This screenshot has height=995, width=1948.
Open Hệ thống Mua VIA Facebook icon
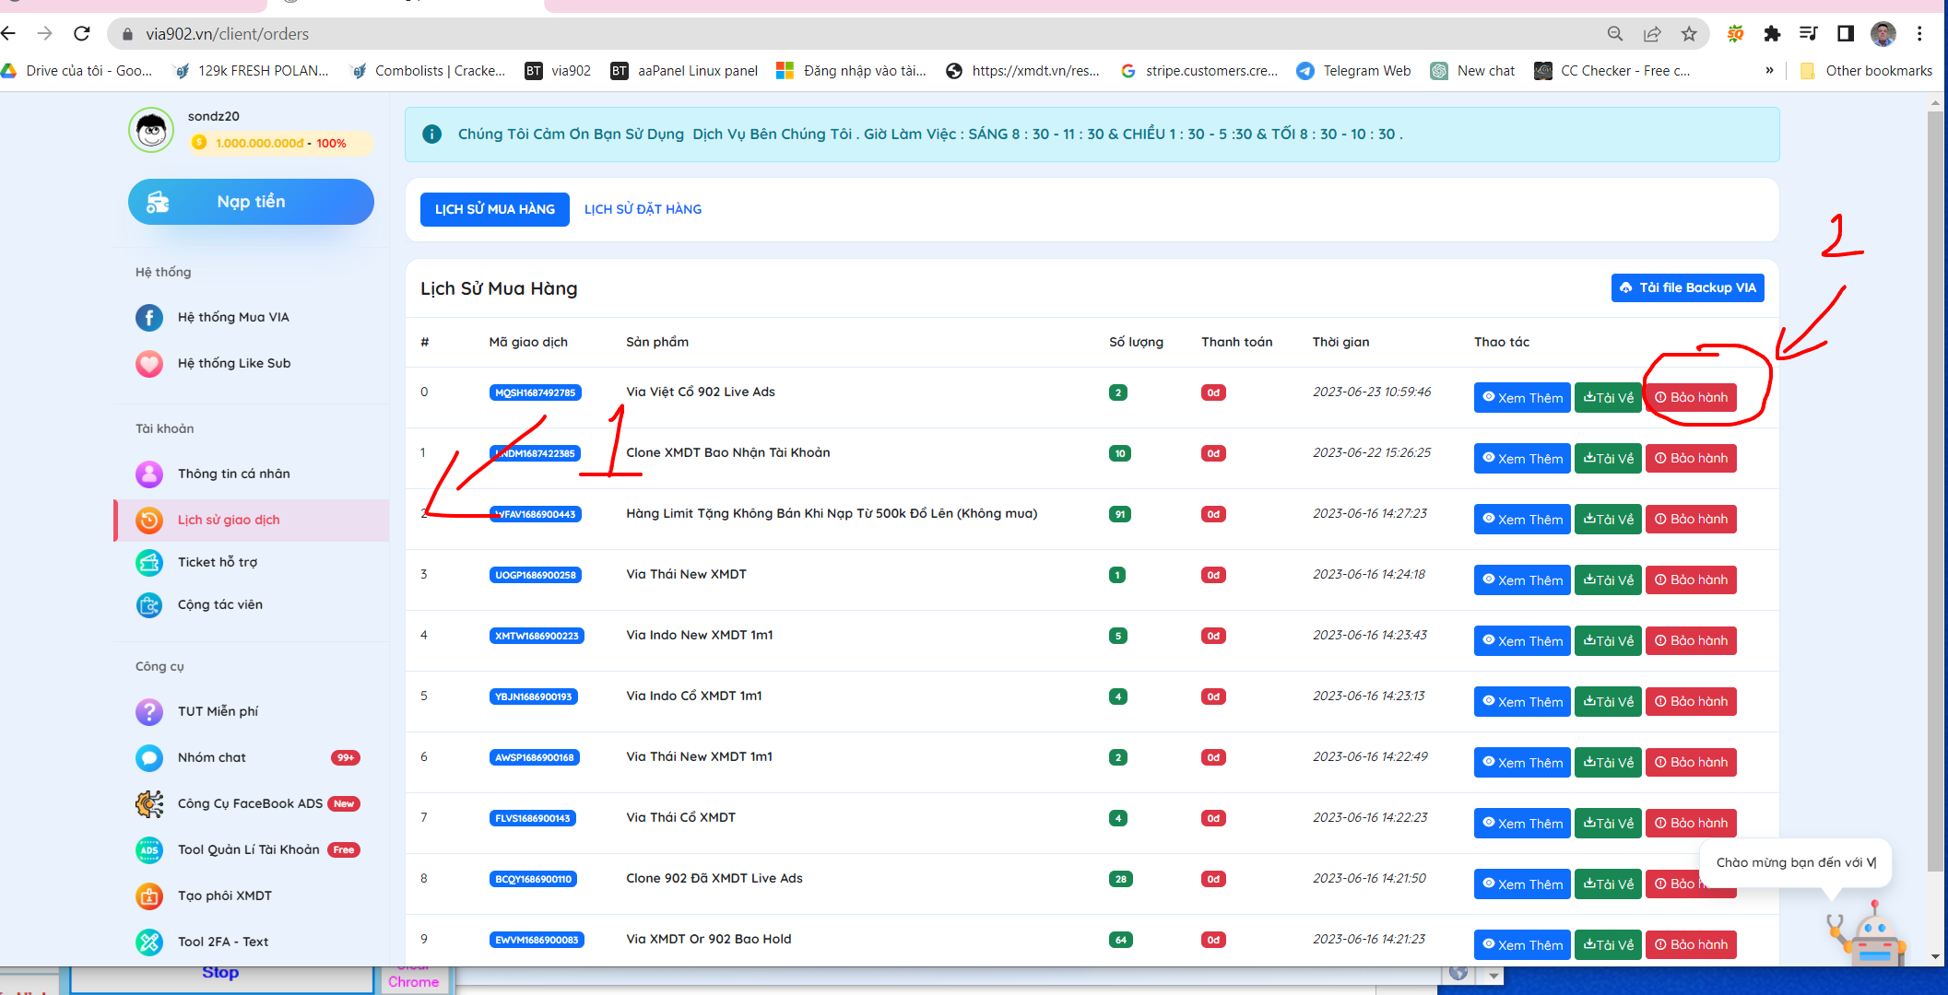[x=149, y=317]
